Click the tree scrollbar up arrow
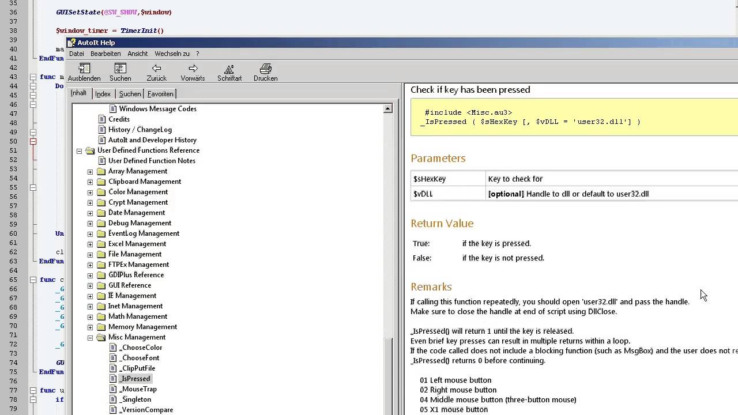Screen dimensions: 738x415 click(388, 109)
